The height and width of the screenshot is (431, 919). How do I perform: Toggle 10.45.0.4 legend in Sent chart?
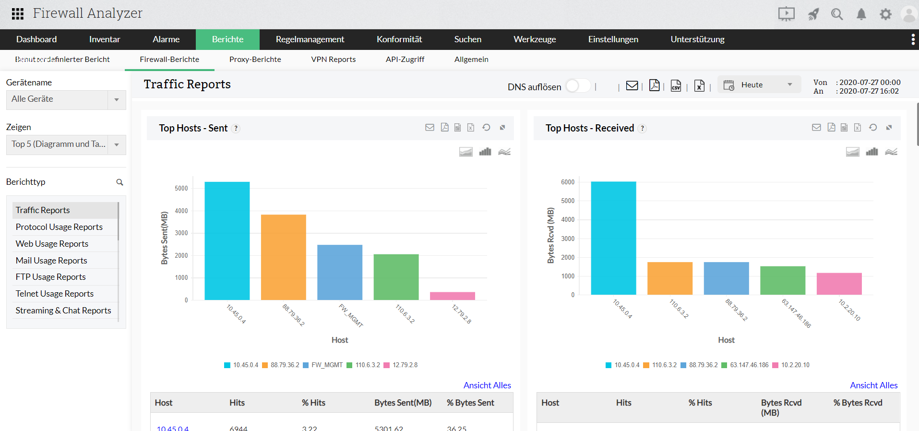coord(241,365)
